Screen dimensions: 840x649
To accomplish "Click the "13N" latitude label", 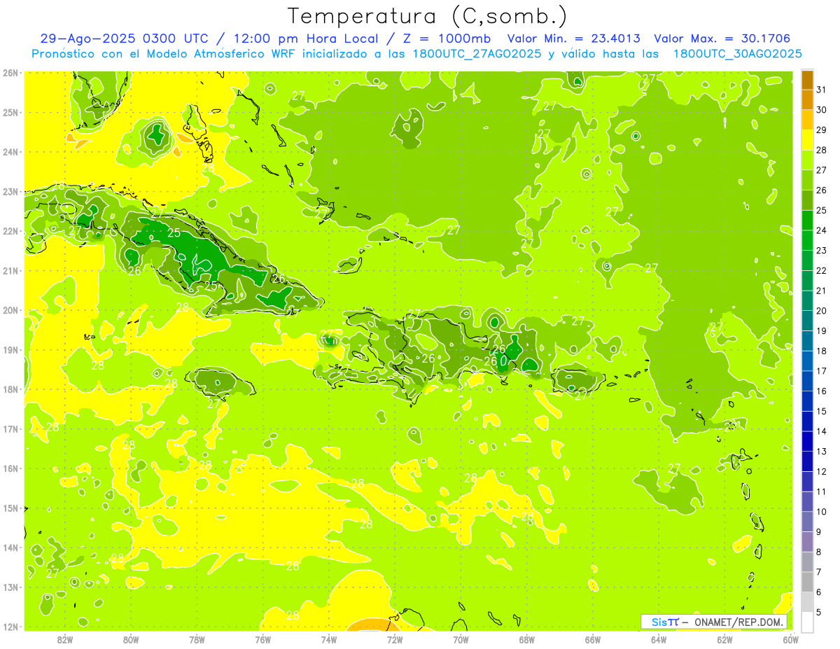I will point(10,587).
